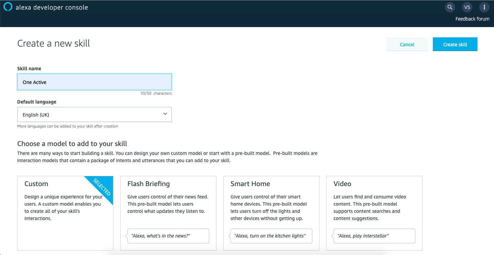Screen dimensions: 494x255
Task: Click "More languages can be added" hint text
Action: click(68, 126)
